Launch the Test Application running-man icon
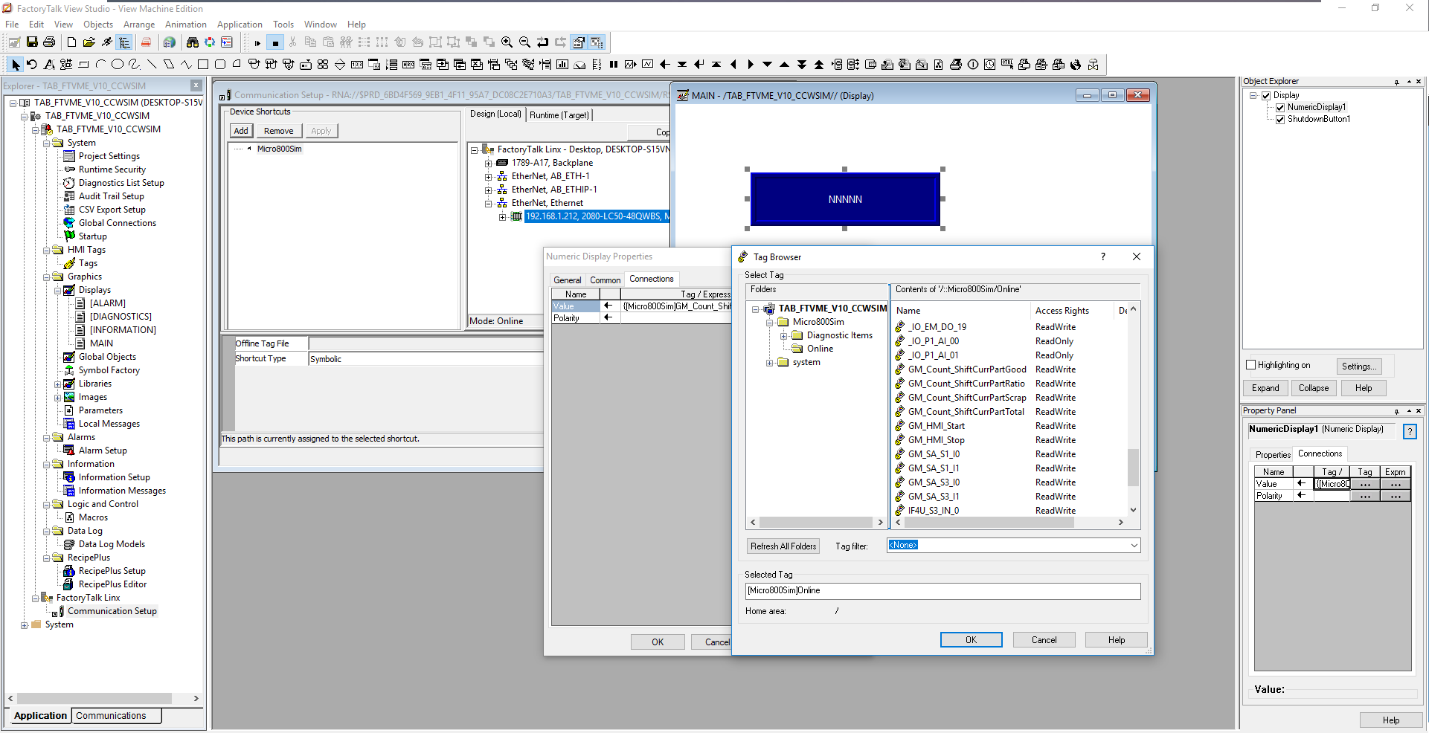Viewport: 1429px width, 733px height. 106,42
